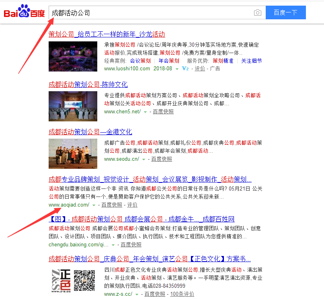
Task: Open result 成都活动策划公司_庆典公司_年会策划 正色文化
Action: click(x=150, y=259)
